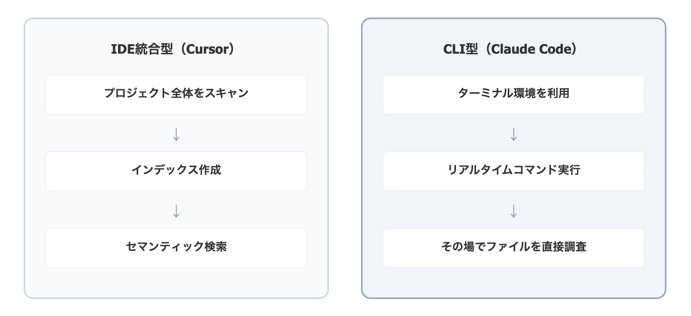Image resolution: width=691 pixels, height=316 pixels.
Task: Select the リアルタイムコマンド実行 box
Action: tap(514, 171)
